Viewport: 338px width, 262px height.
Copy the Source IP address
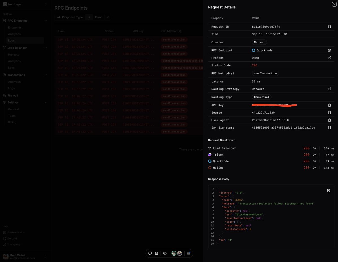coord(329,113)
